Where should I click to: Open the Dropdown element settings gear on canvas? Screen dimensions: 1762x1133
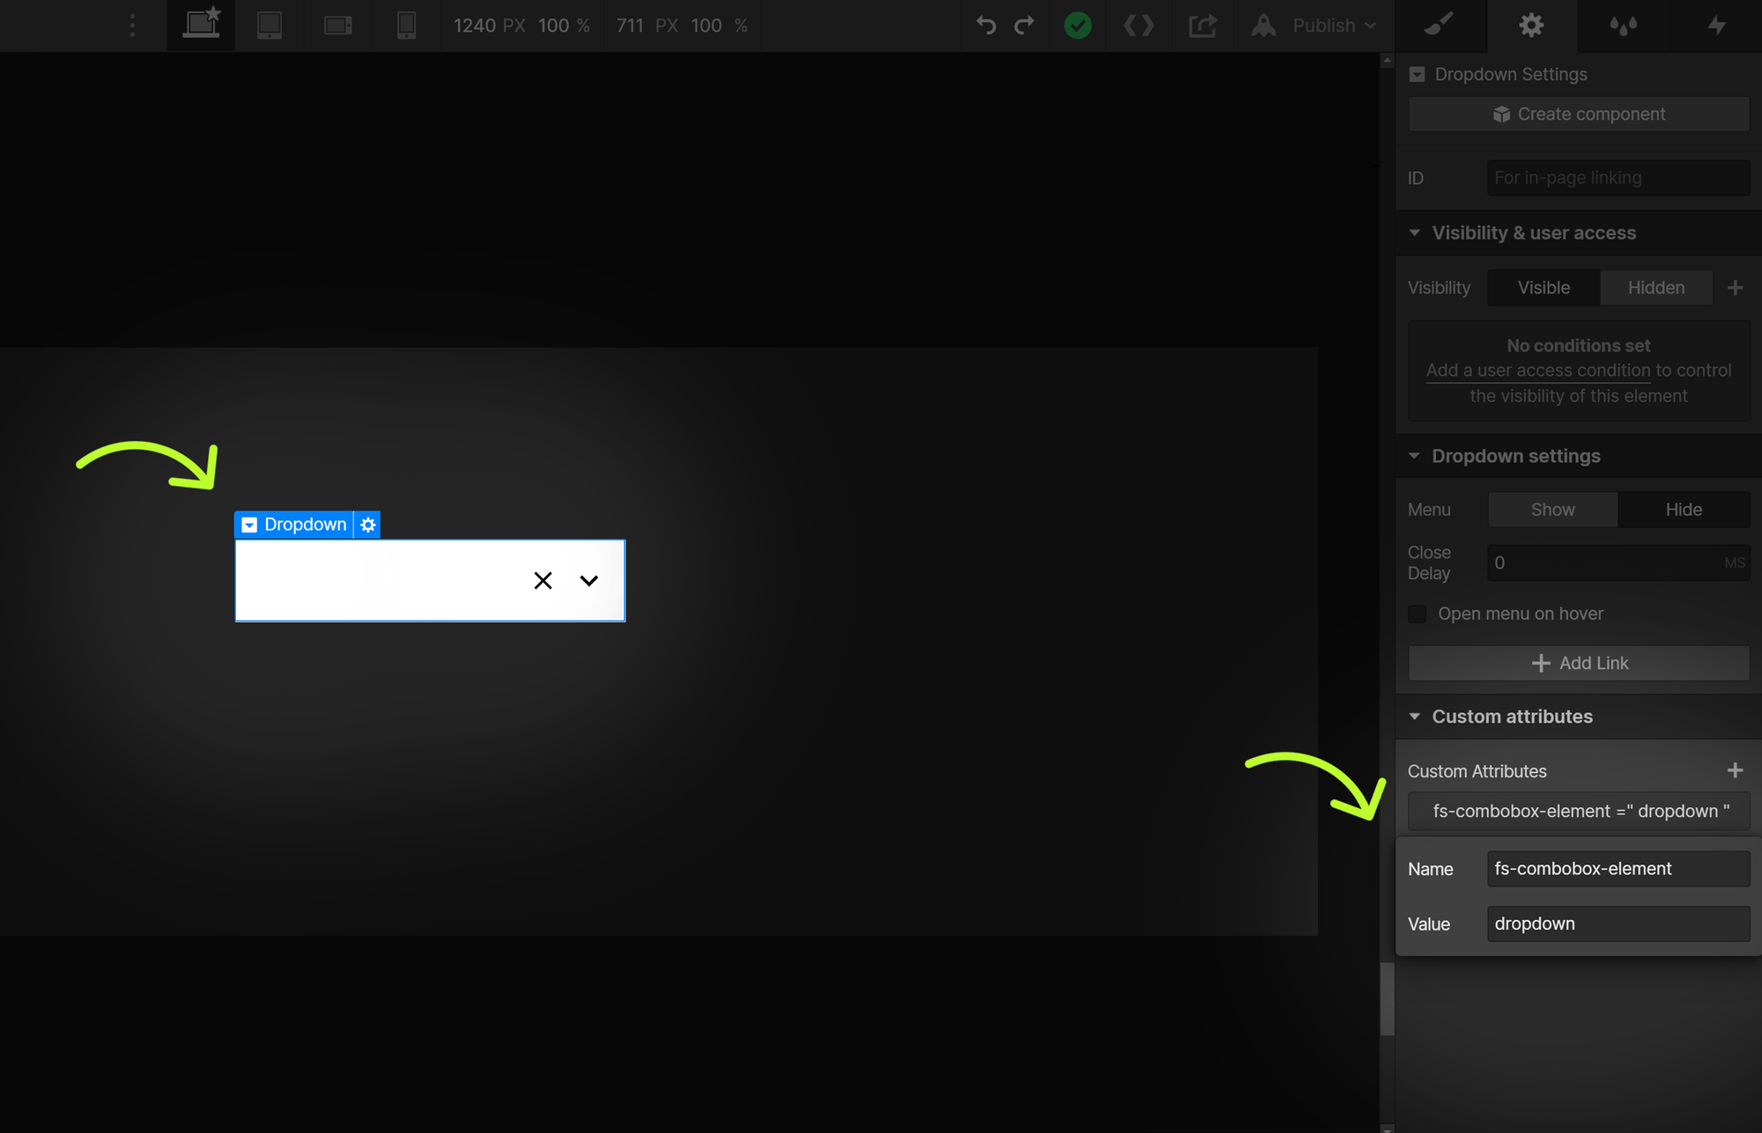pyautogui.click(x=367, y=524)
